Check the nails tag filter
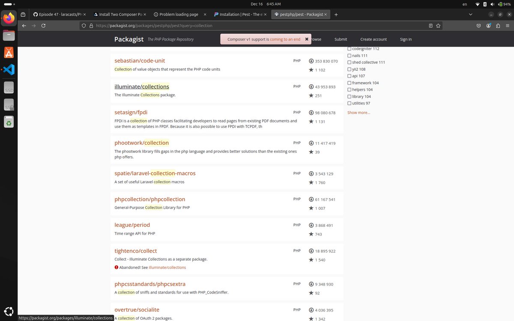Screen dimensions: 514x321 point(349,56)
